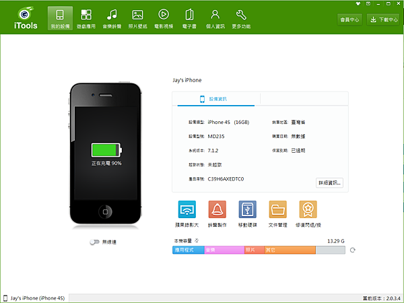
Task: Select Jay's iPhone (iPhone 4S) in status bar
Action: [x=34, y=298]
